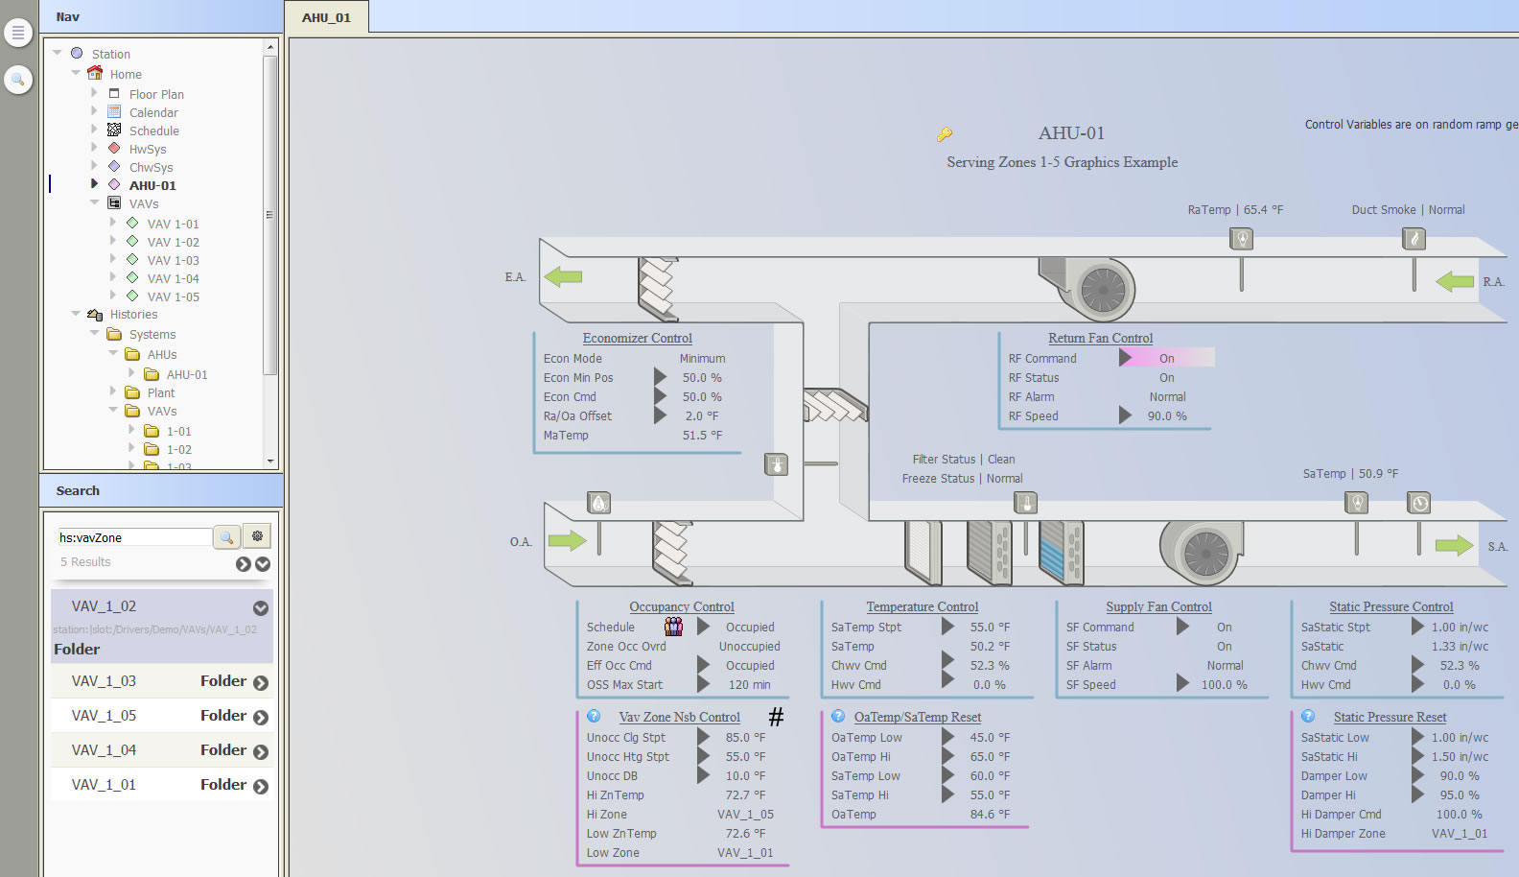Click the SF Command override arrow
Screen dimensions: 1519x877
1182,627
